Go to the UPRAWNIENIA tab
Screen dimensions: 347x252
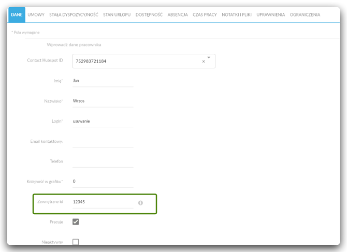[x=271, y=14]
